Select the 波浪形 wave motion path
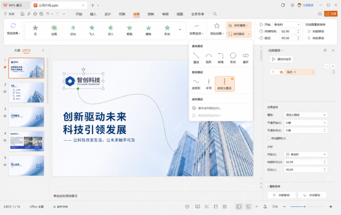 click(x=196, y=84)
